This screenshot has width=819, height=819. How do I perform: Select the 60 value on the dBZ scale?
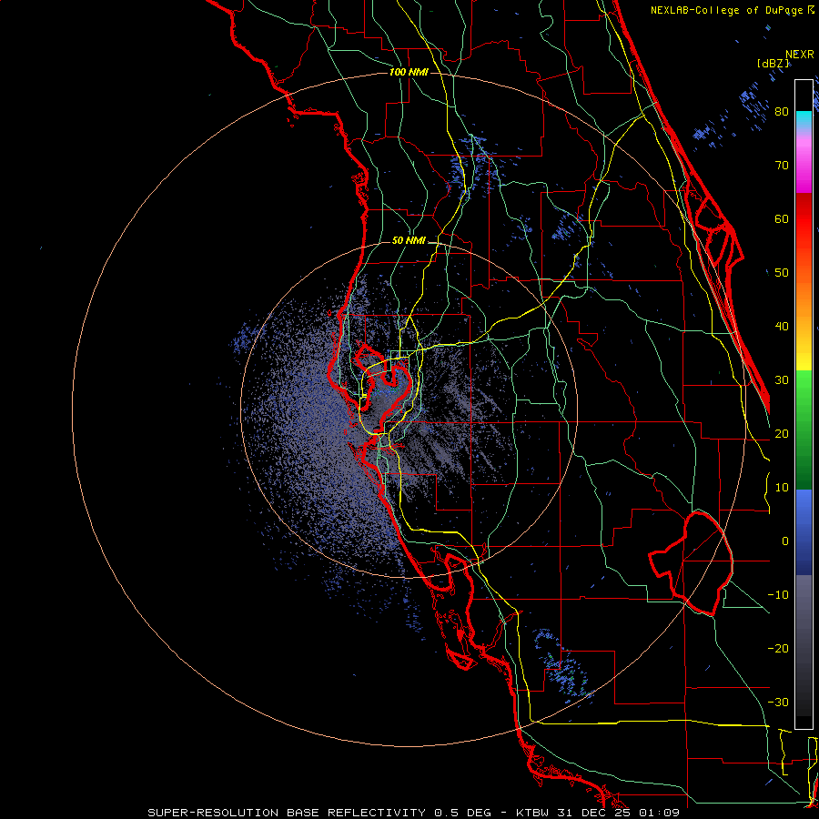782,218
